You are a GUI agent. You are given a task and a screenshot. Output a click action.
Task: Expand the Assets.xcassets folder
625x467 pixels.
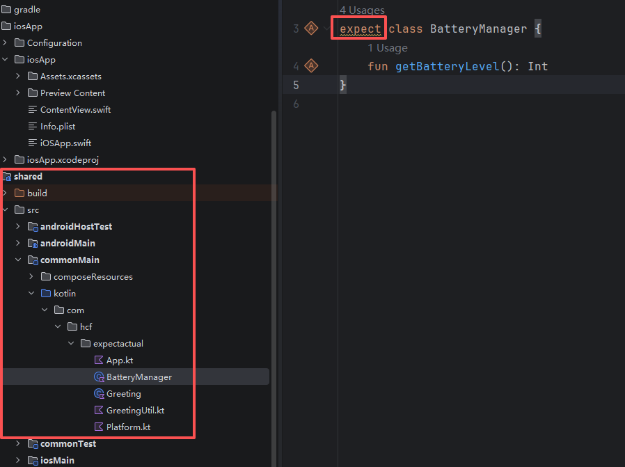click(x=18, y=76)
